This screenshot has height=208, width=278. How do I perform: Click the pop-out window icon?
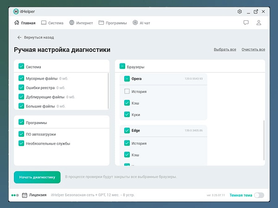[x=256, y=11]
